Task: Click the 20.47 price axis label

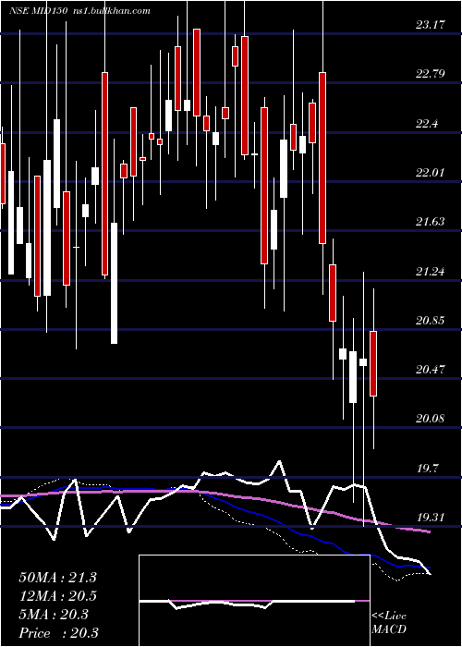Action: tap(431, 370)
